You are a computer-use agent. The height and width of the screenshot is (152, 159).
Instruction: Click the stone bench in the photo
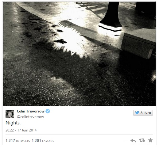[x=138, y=44]
